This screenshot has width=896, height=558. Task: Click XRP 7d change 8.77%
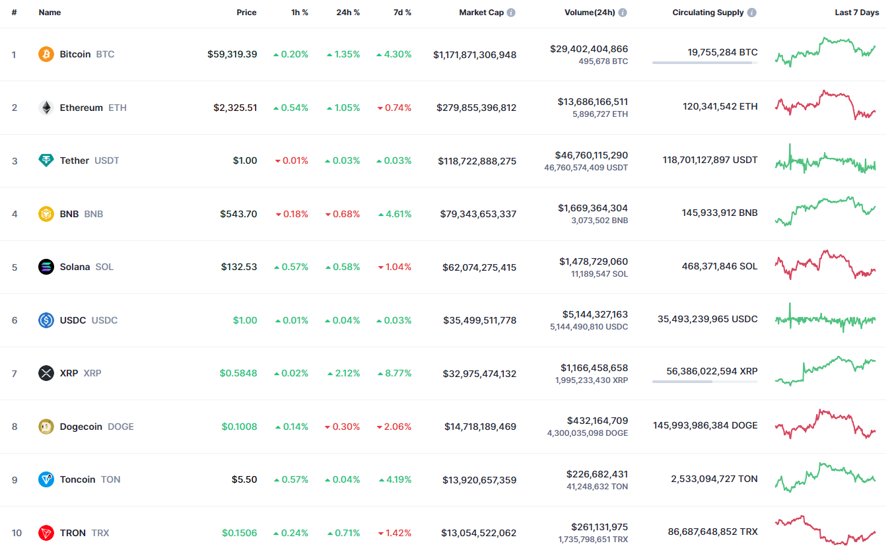tap(394, 373)
